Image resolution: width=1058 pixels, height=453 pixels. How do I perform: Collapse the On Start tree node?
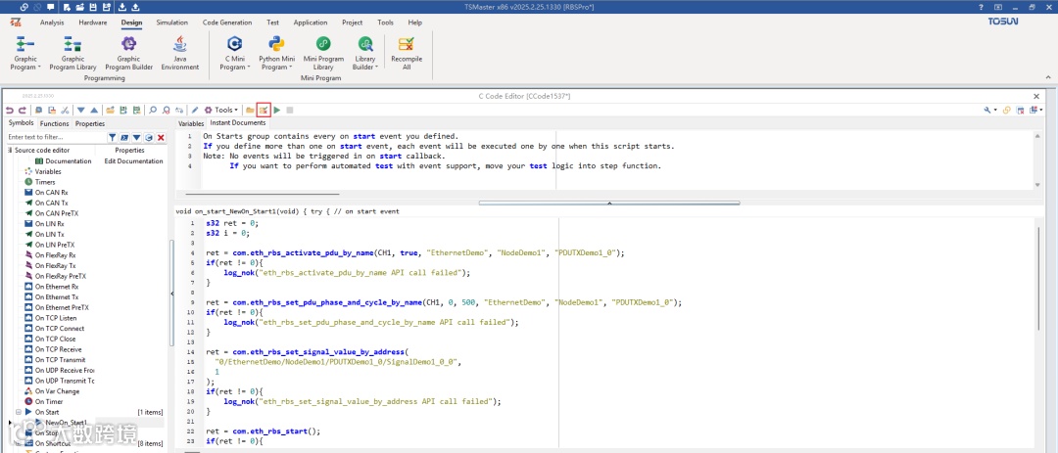coord(18,412)
